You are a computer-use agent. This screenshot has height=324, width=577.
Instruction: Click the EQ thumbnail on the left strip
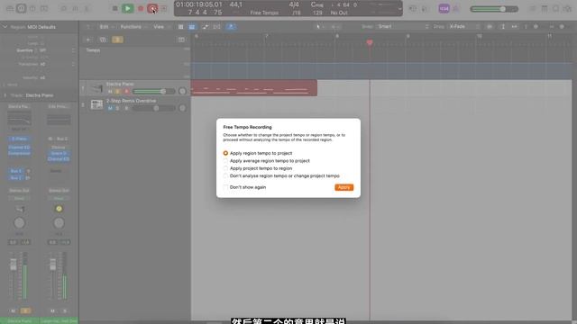[x=19, y=119]
